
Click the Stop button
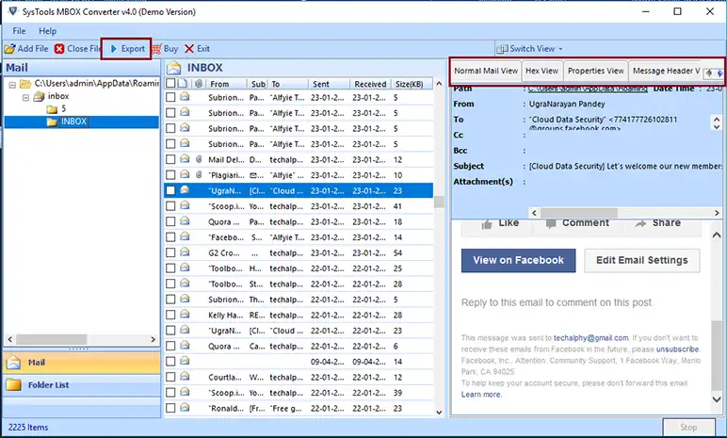pyautogui.click(x=688, y=428)
